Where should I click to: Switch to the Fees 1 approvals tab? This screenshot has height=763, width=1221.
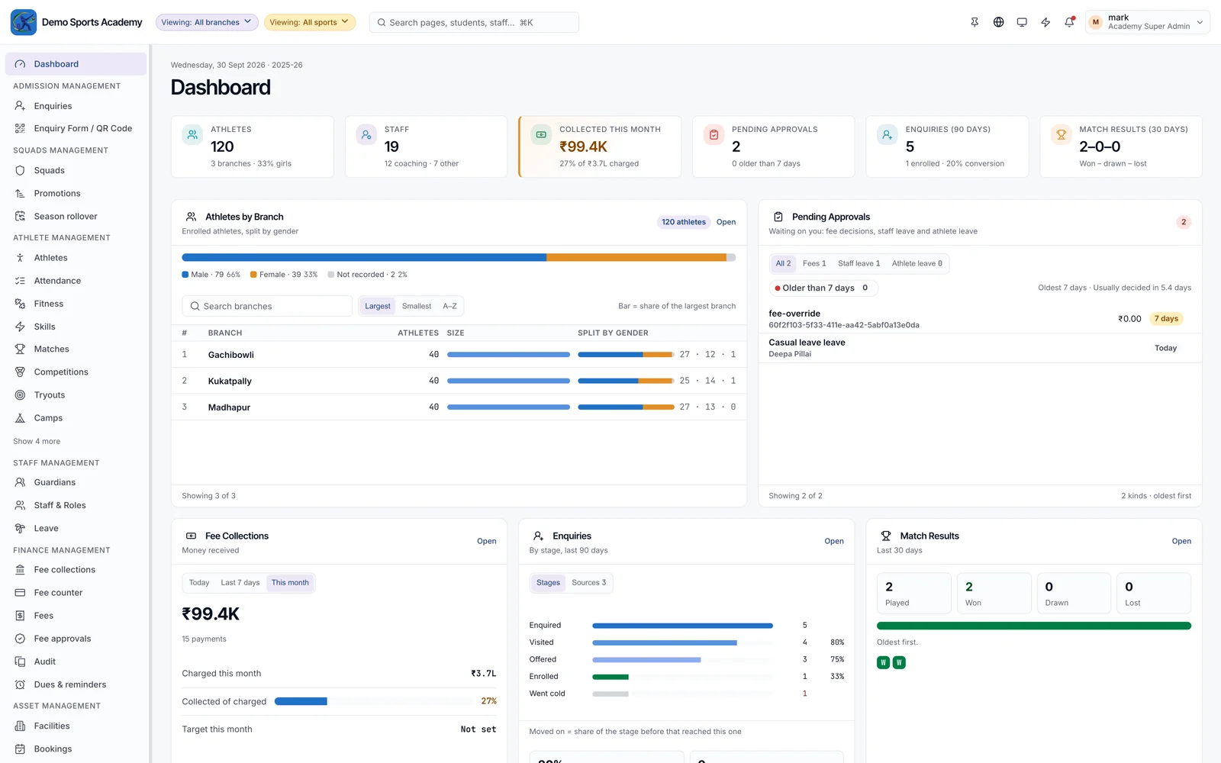tap(814, 263)
